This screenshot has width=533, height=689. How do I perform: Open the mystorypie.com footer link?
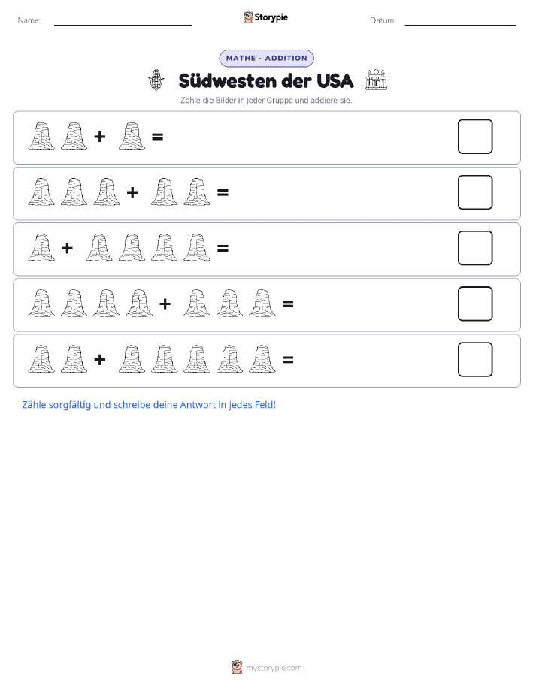point(274,668)
